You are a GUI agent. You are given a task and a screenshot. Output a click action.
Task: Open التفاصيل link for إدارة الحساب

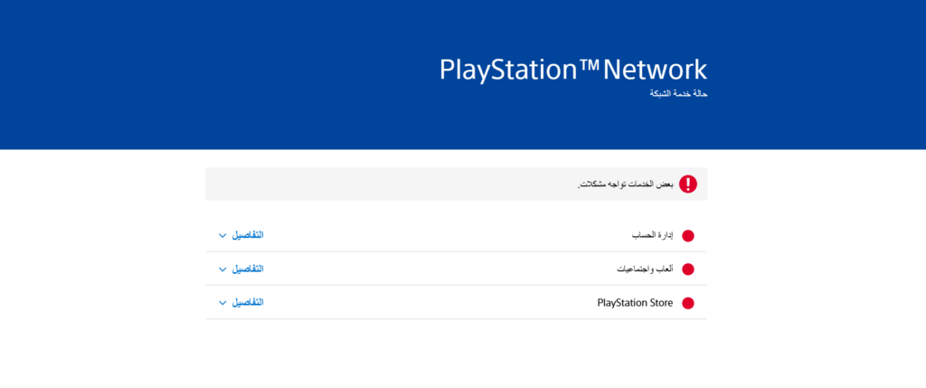click(x=249, y=235)
